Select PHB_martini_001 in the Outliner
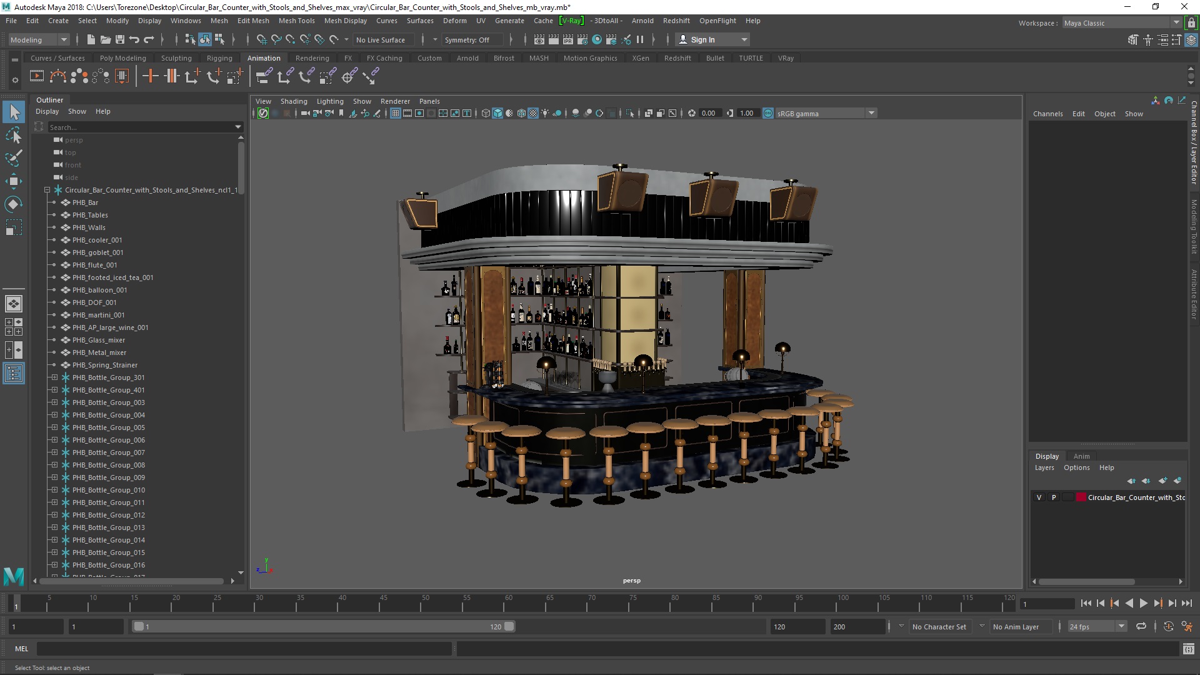This screenshot has height=675, width=1200. click(98, 315)
